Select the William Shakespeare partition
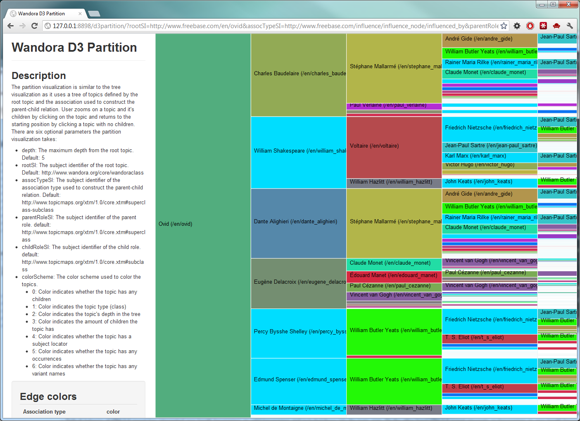 click(298, 151)
